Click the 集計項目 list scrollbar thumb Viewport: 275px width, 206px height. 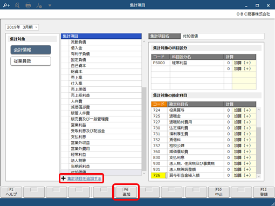point(144,129)
